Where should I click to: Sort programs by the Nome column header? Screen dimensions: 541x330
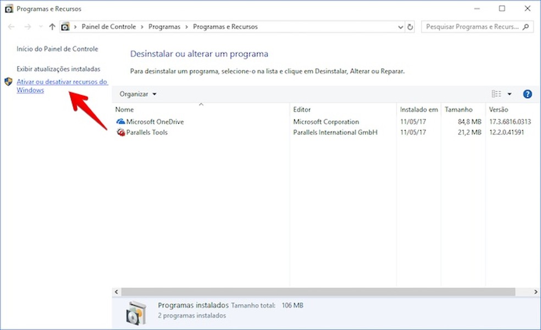(x=124, y=109)
